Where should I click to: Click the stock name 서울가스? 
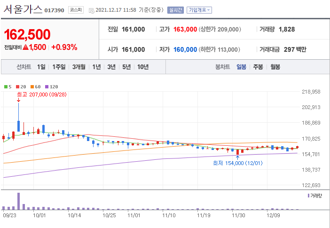tap(23, 9)
